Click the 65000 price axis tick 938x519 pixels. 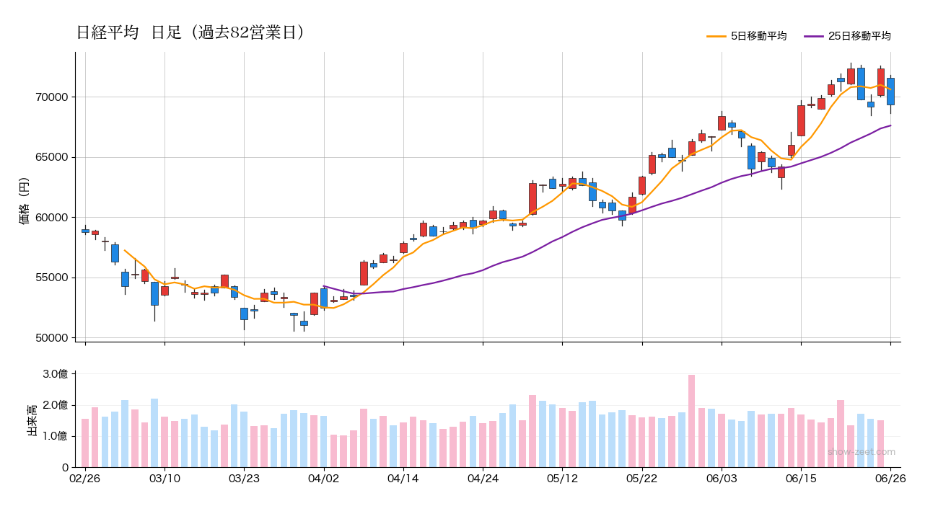coord(51,157)
